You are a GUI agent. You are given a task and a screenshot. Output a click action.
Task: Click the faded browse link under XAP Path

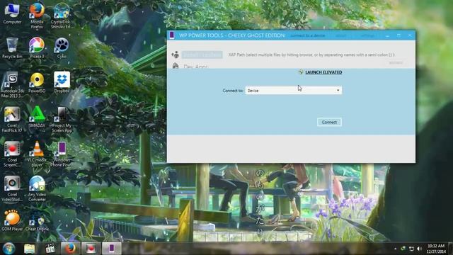pyautogui.click(x=396, y=63)
